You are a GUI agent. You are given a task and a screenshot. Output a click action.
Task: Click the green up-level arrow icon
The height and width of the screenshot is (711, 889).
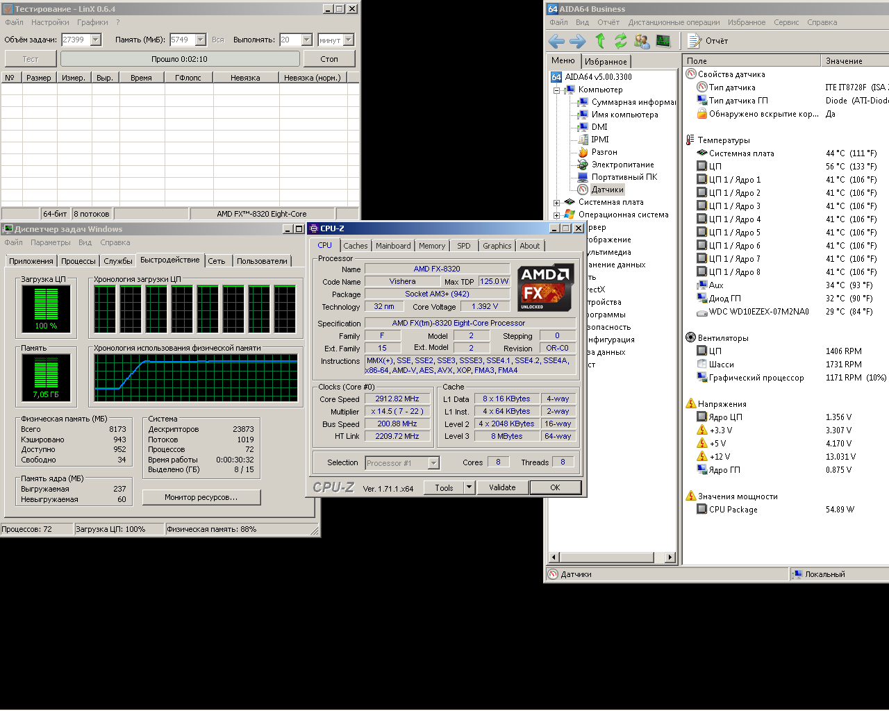600,41
